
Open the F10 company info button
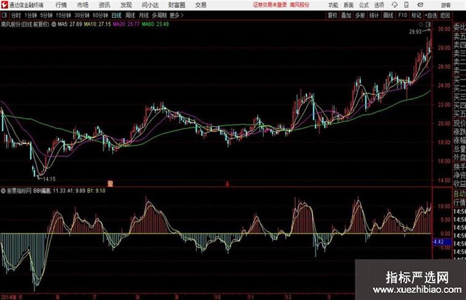point(403,15)
